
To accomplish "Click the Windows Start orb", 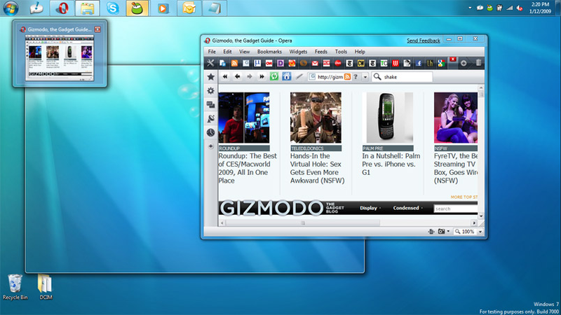I will [x=11, y=8].
